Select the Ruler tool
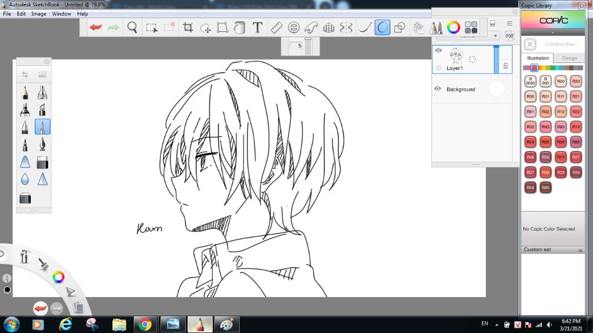The width and height of the screenshot is (593, 333). pos(276,28)
